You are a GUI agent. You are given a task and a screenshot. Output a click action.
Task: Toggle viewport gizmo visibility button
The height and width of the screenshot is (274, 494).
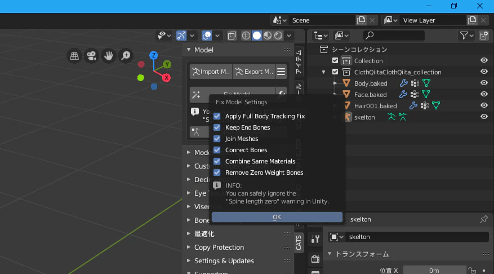click(181, 36)
